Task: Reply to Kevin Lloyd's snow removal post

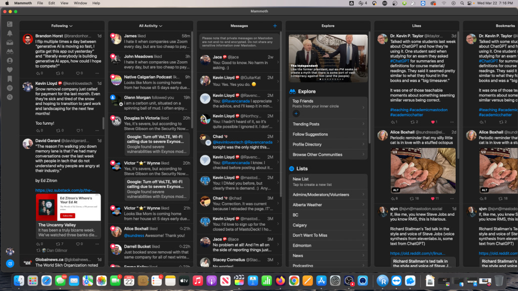Action: tap(39, 131)
